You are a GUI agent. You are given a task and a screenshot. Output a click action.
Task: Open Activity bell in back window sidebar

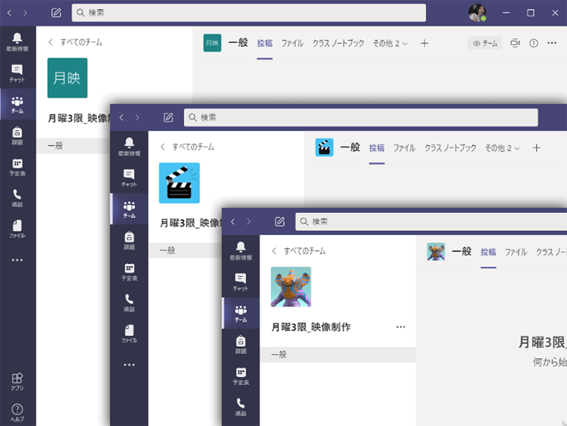click(x=17, y=42)
